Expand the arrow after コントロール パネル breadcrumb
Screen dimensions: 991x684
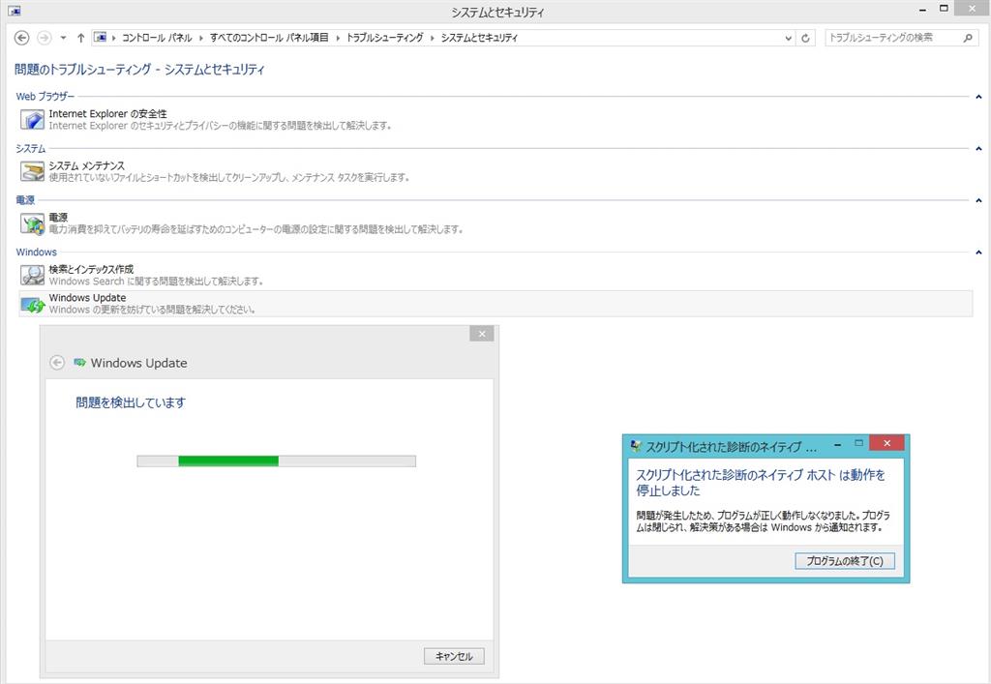point(201,38)
